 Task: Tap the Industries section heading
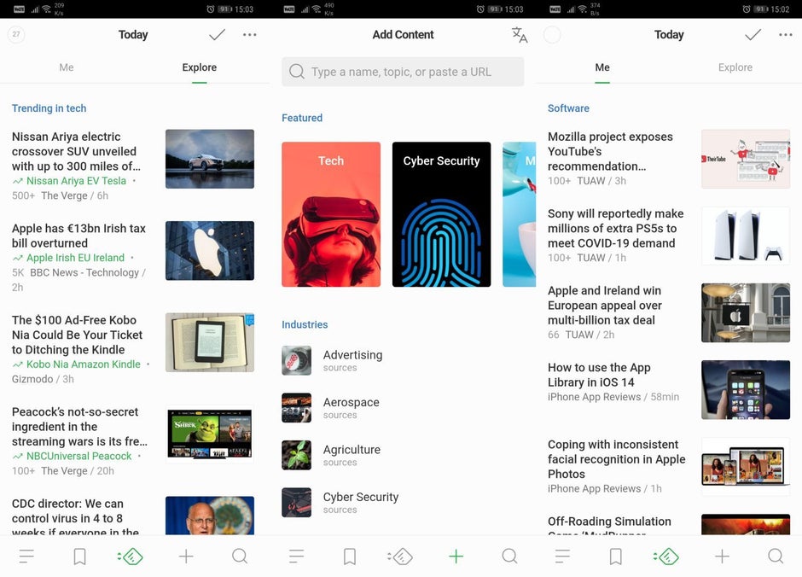305,324
